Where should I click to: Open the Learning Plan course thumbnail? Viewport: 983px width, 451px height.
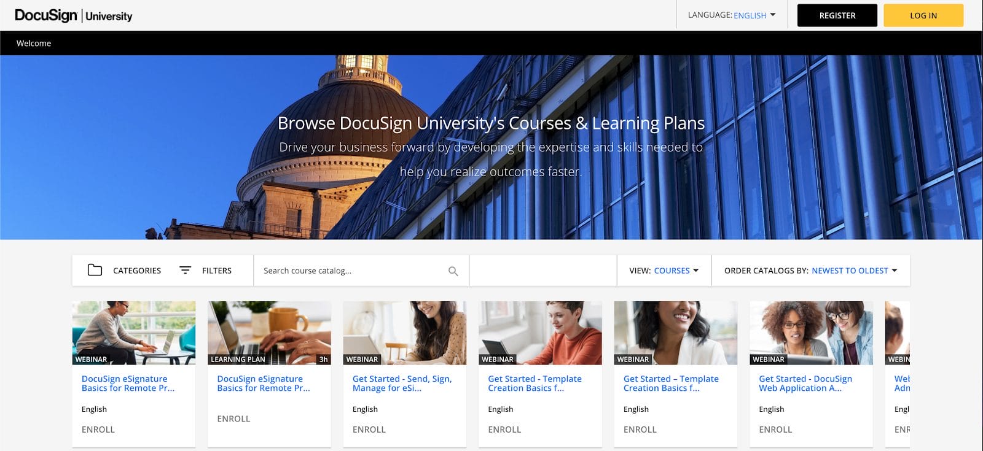[269, 332]
